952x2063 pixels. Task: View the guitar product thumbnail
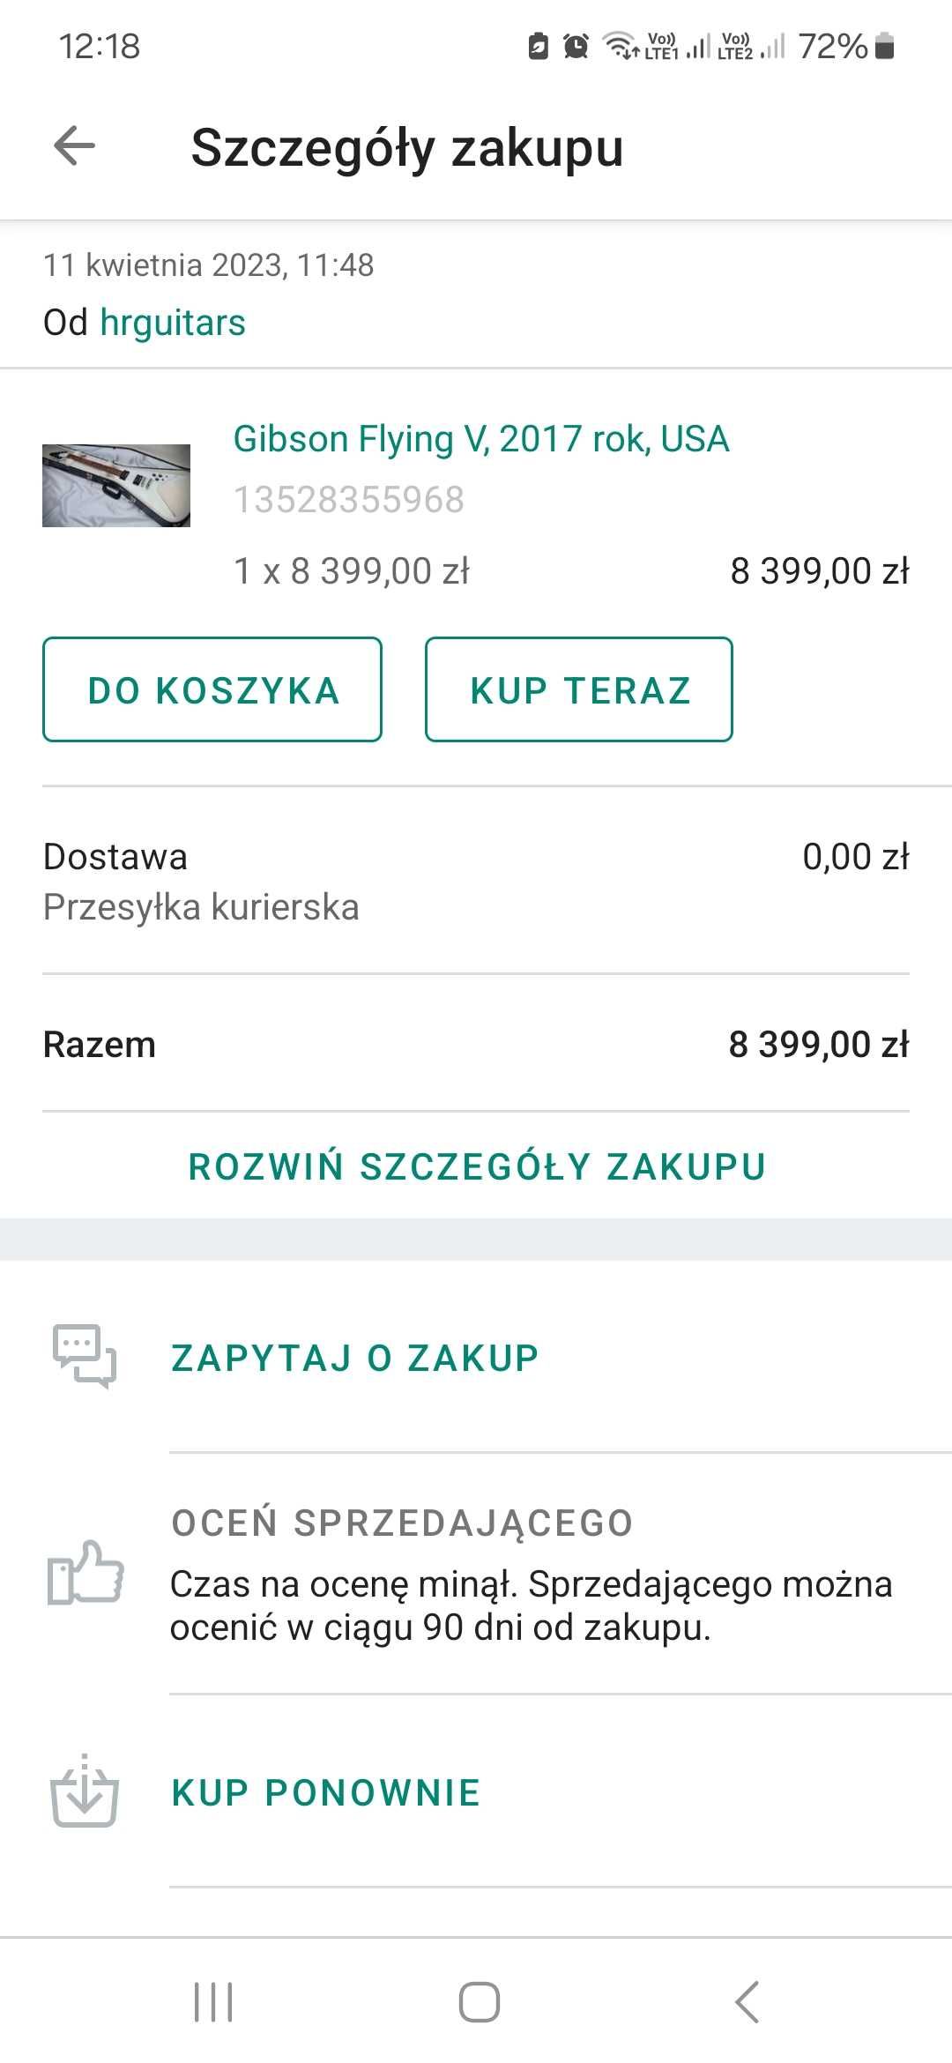[x=116, y=486]
